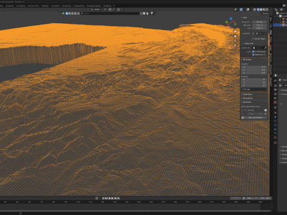This screenshot has height=215, width=287.
Task: Play the animation in the timeline
Action: click(x=112, y=198)
